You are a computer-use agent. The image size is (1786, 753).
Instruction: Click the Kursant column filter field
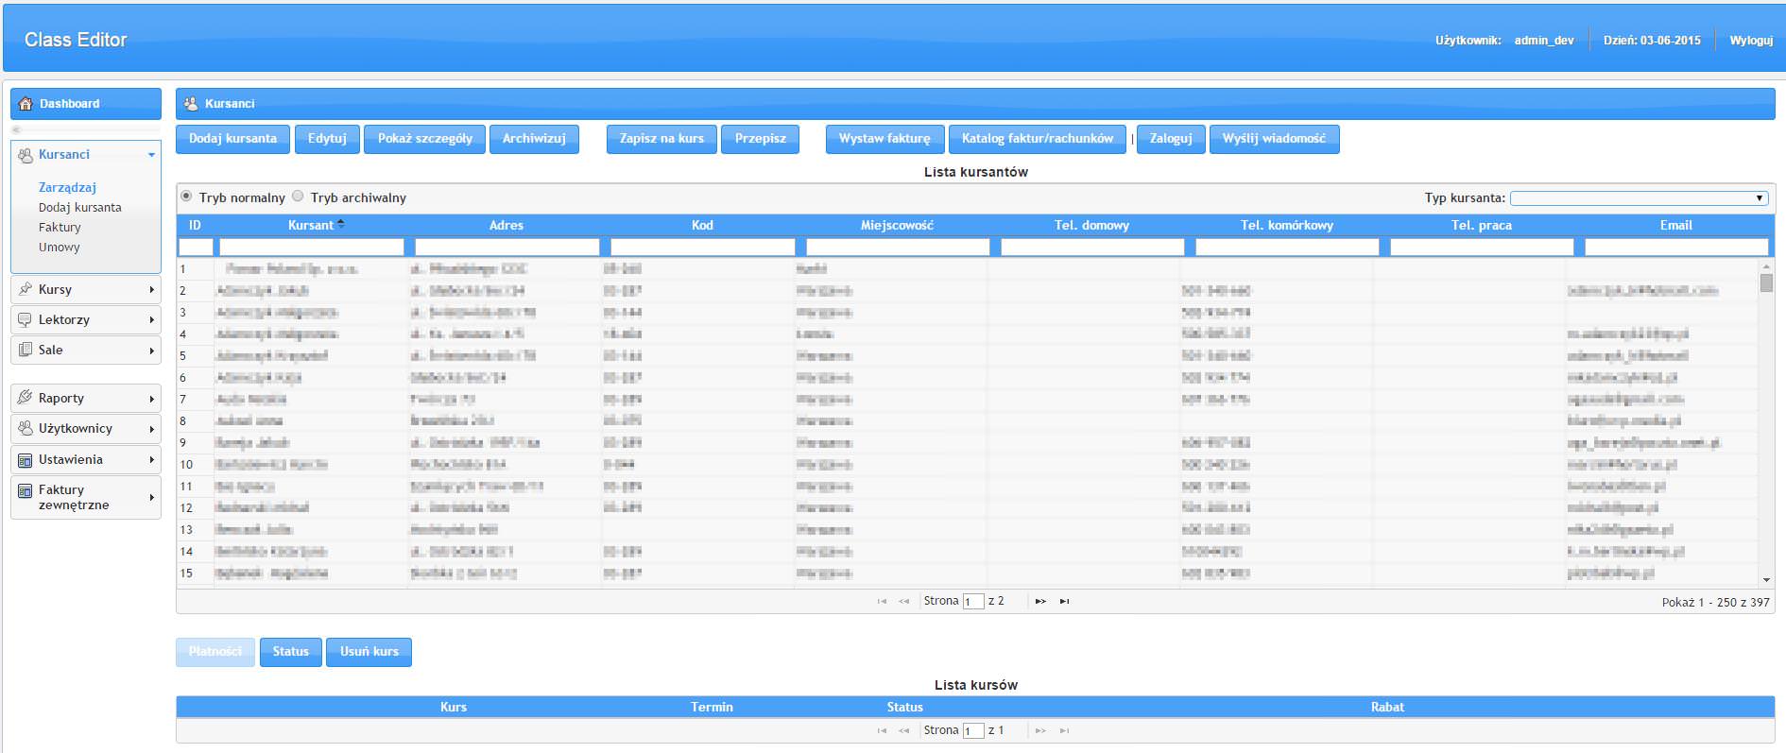[x=311, y=248]
